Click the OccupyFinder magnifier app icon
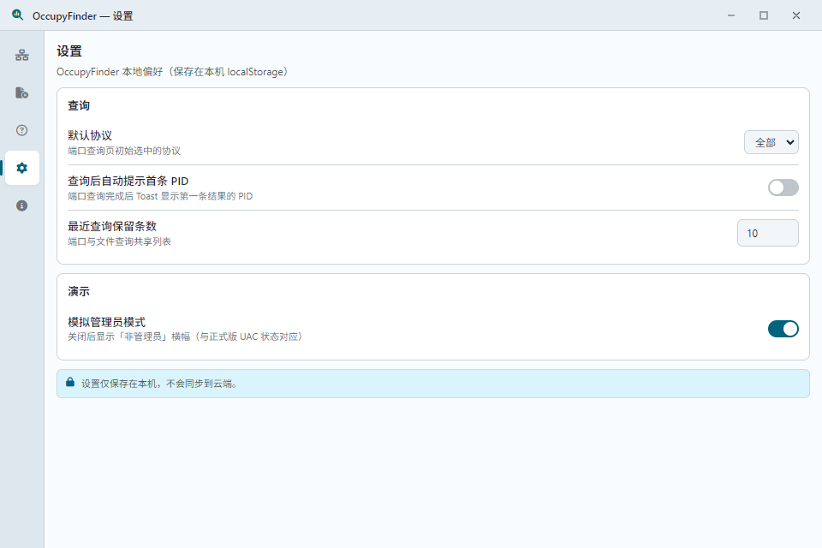 (x=18, y=15)
